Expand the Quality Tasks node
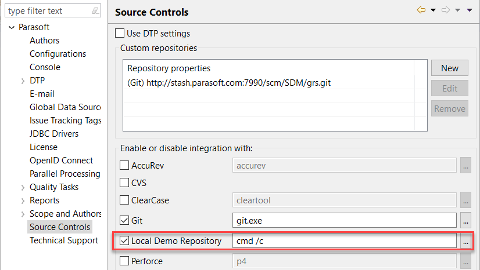The height and width of the screenshot is (270, 480). [23, 188]
